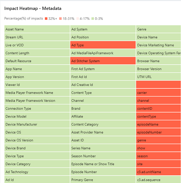
Task: Click the 18-31% legend swatch
Action: coord(60,19)
